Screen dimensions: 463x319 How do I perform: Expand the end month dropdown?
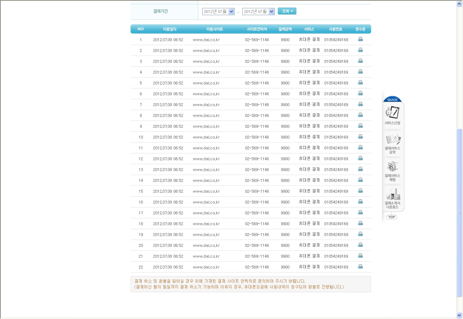[x=272, y=12]
